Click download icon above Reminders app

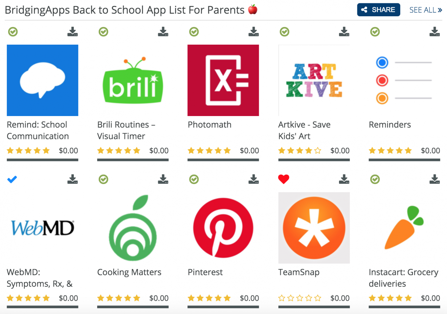pos(434,32)
